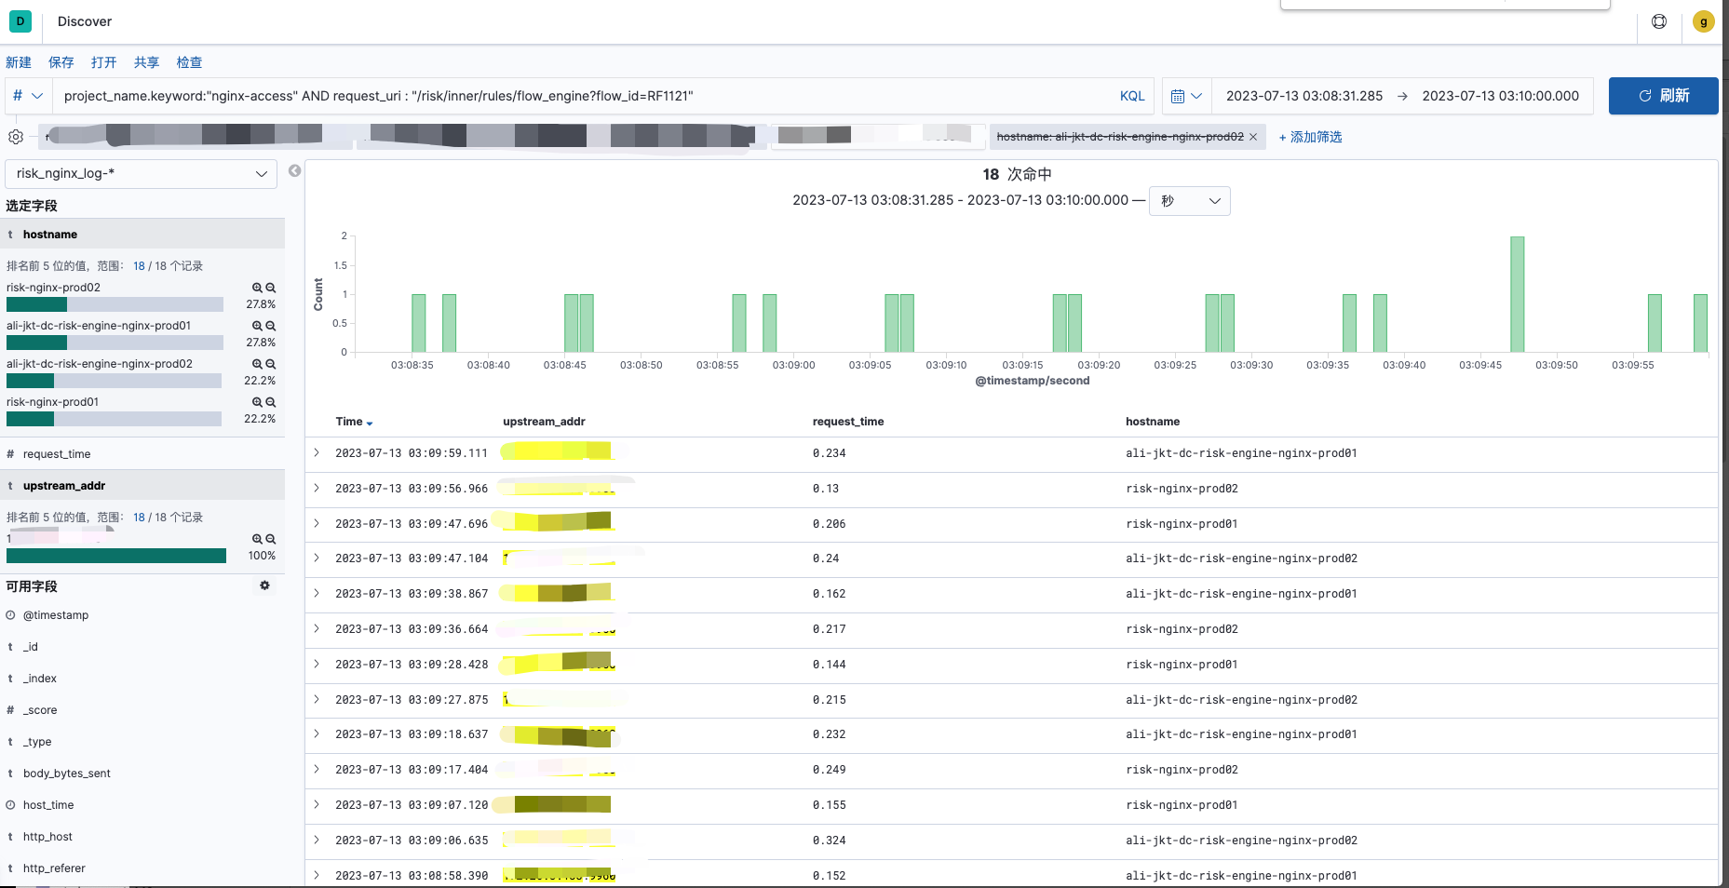1729x888 pixels.
Task: Filter for risk-nginx-prod01 with plus magnifier
Action: (x=257, y=403)
